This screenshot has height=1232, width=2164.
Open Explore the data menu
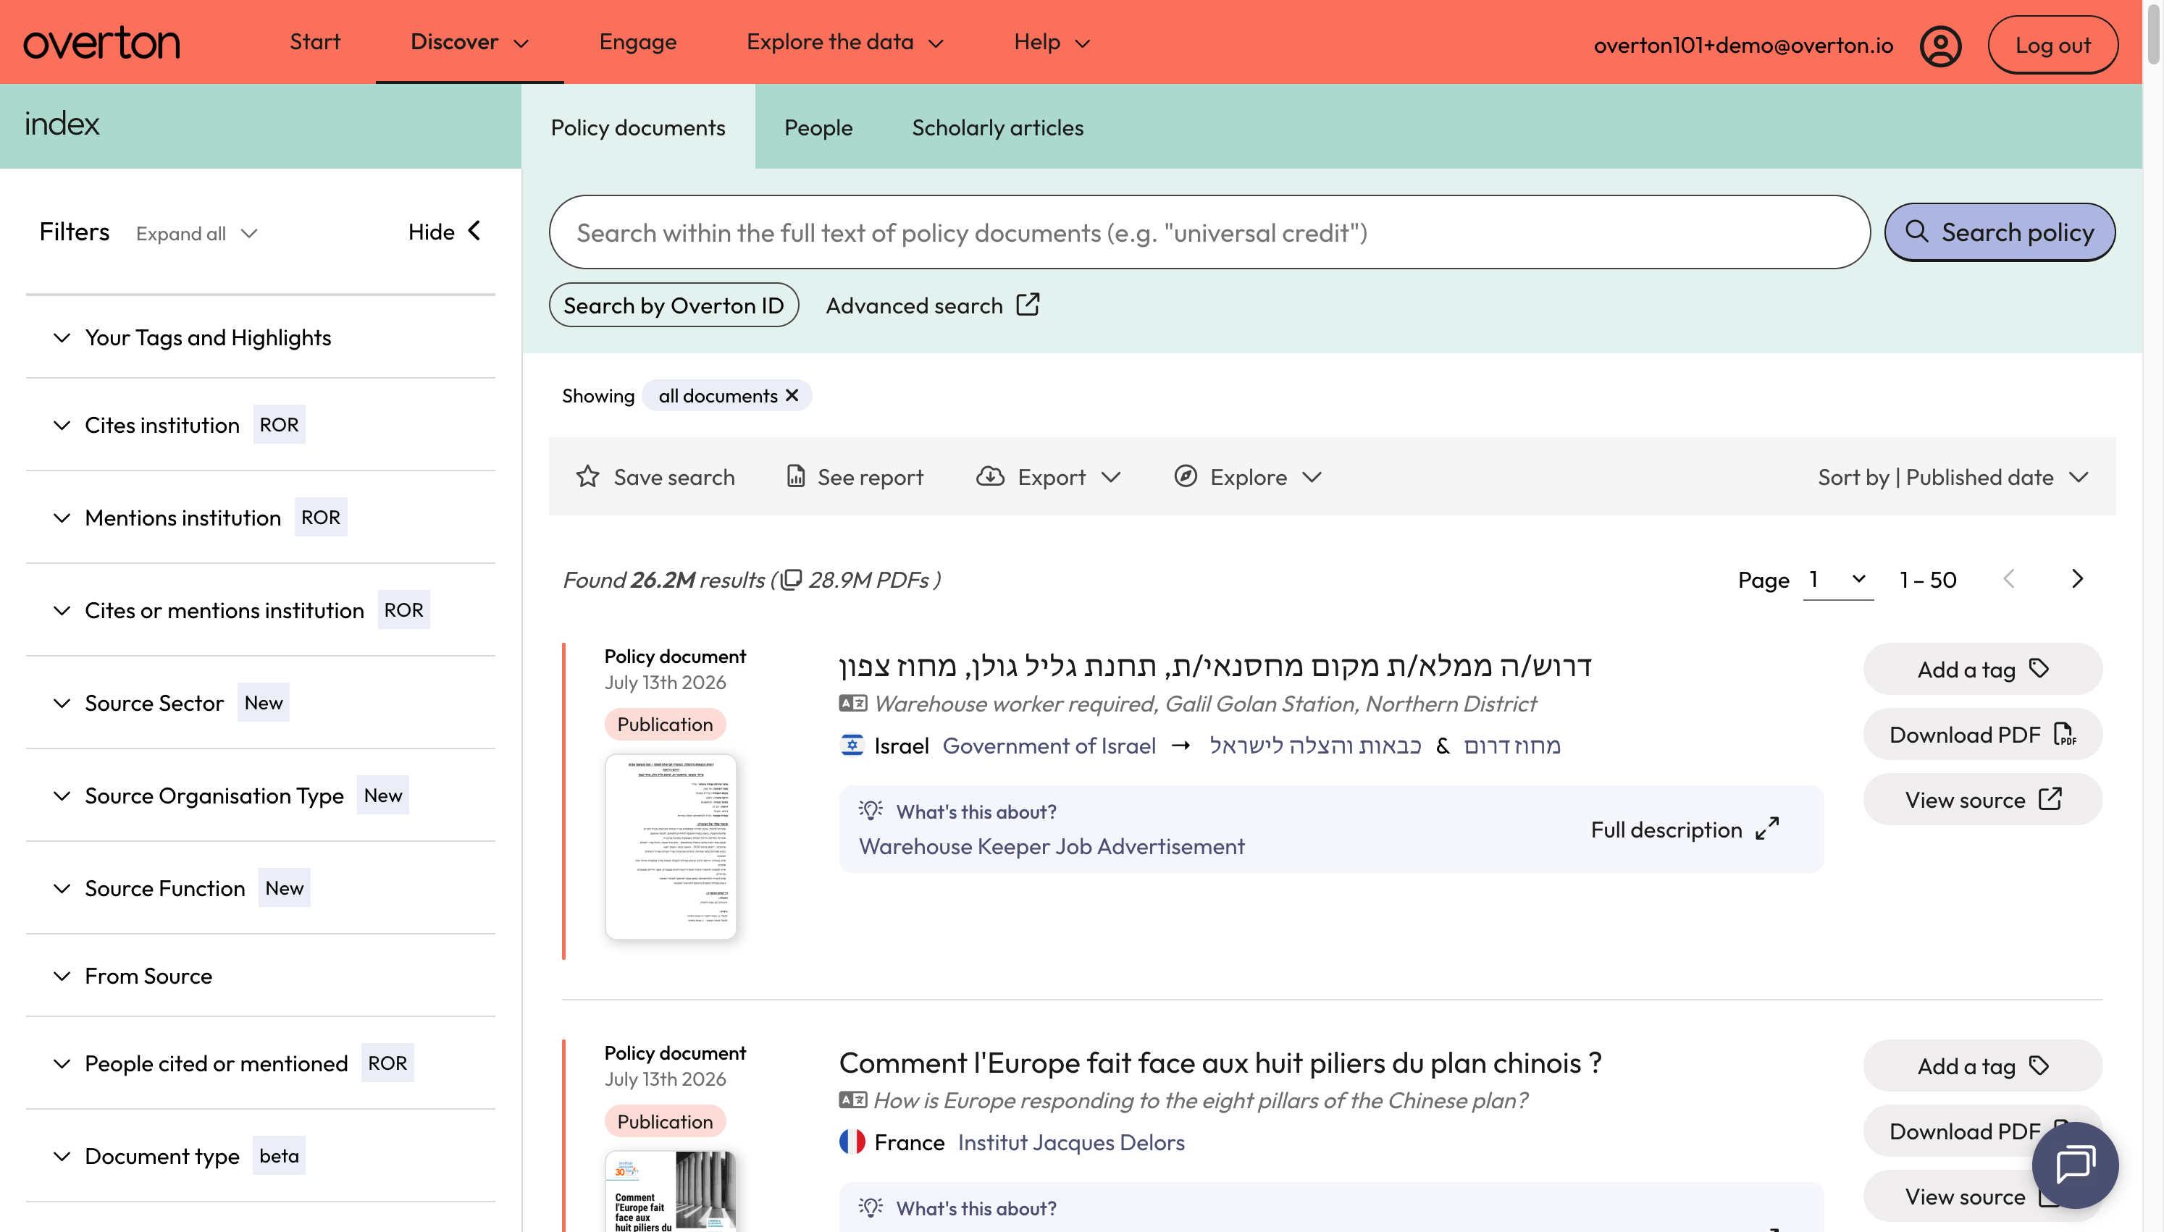coord(844,41)
